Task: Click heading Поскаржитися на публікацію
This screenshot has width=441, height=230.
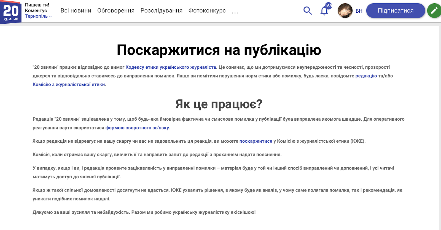Action: (219, 50)
